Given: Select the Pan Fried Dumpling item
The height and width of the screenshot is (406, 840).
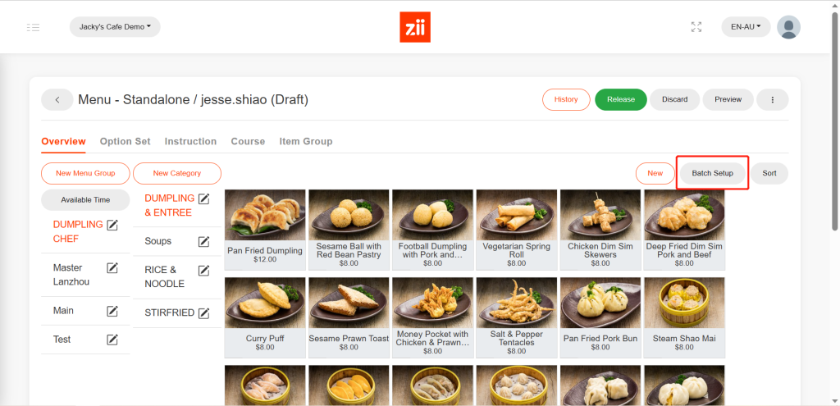Looking at the screenshot, I should 265,227.
